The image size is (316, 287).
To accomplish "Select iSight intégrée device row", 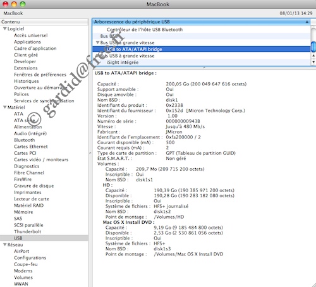I will click(201, 62).
